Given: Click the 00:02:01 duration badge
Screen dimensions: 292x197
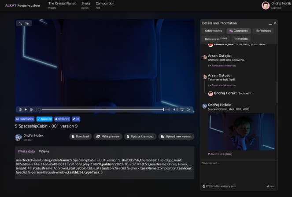Looking at the screenshot, I should [62, 119].
